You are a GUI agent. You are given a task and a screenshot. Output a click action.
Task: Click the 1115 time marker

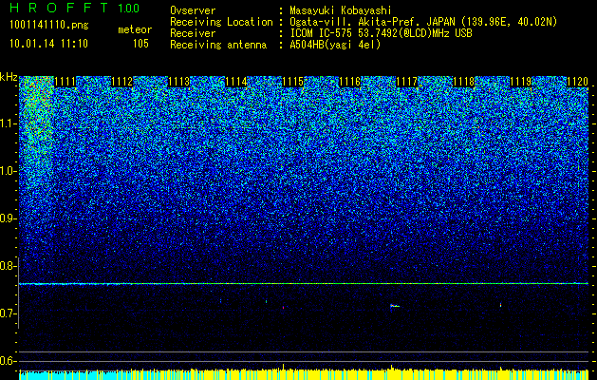click(x=292, y=82)
